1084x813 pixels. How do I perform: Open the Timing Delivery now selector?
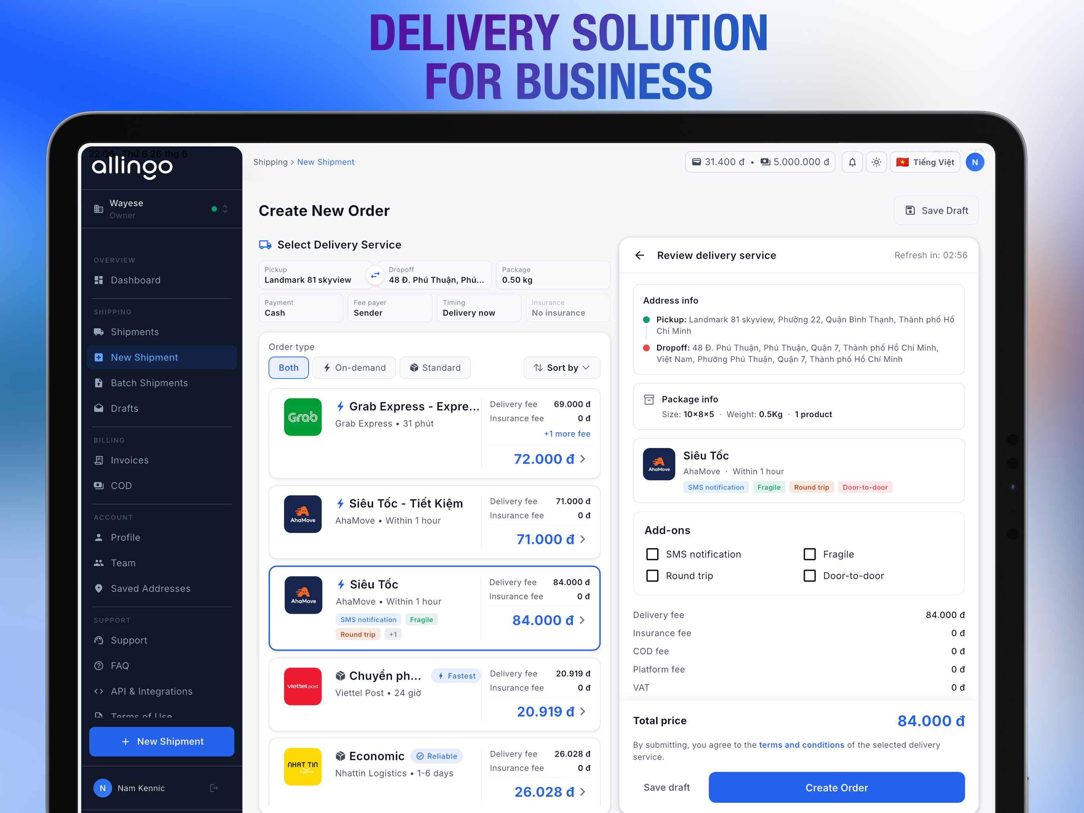479,308
